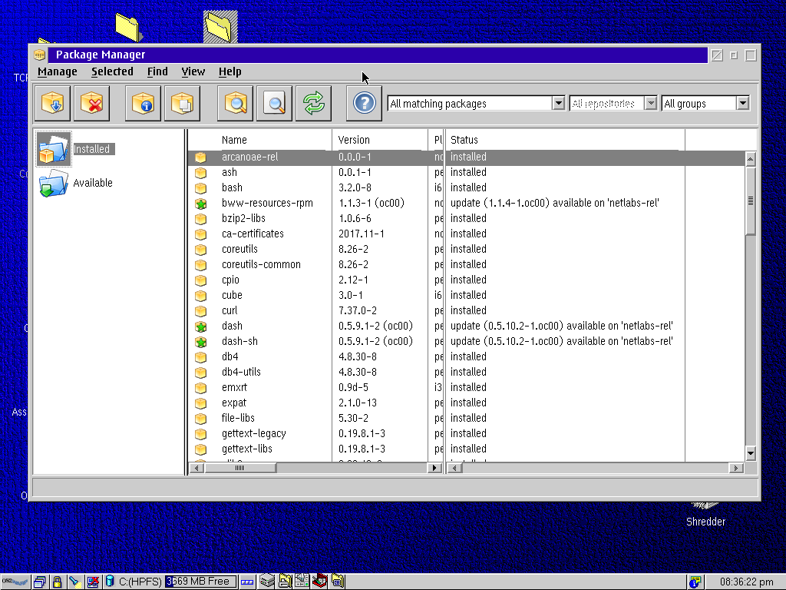Click the status pane horizontal scroll left arrow
The image size is (786, 590).
coord(454,468)
